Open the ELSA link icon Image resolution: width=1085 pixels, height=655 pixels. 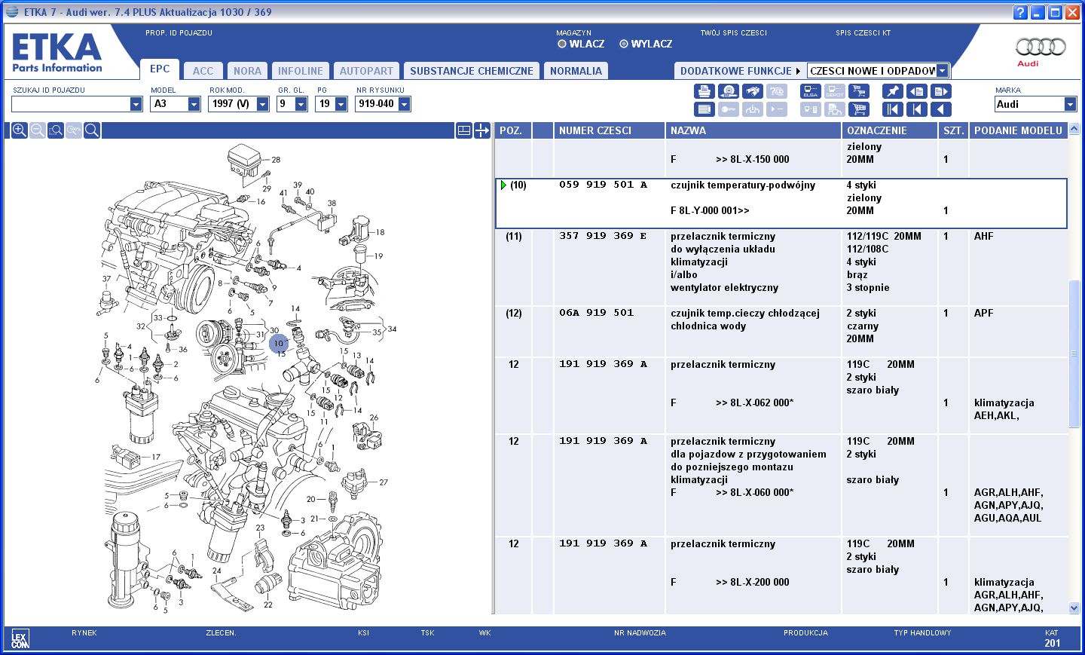pos(810,91)
